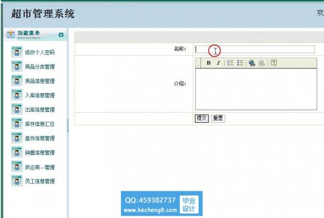The width and height of the screenshot is (324, 218).
Task: Click the icon beside 库存信息汇总
Action: (17, 124)
